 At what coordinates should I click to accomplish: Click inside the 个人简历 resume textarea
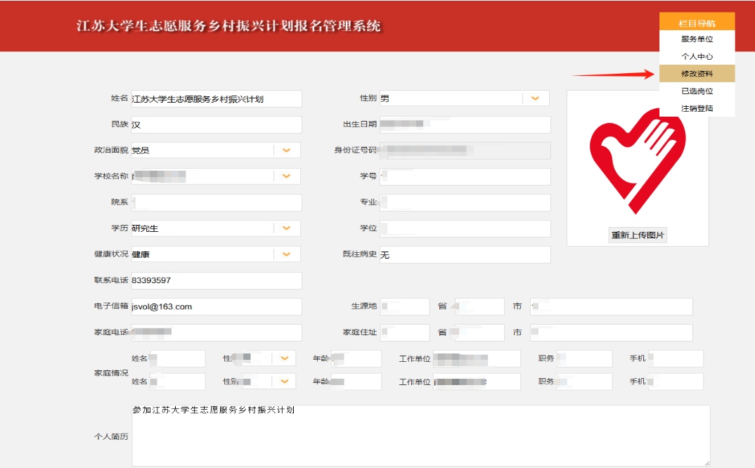[x=420, y=436]
